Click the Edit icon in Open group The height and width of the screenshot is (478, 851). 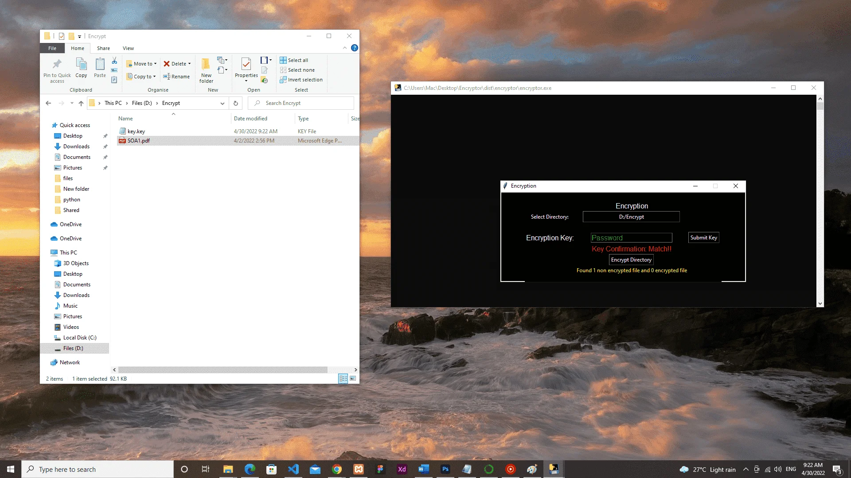pos(265,70)
